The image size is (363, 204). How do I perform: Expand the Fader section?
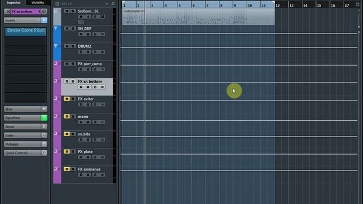tap(23, 135)
